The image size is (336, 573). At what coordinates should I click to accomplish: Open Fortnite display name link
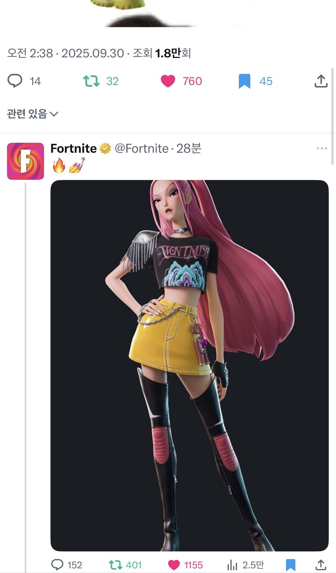74,149
